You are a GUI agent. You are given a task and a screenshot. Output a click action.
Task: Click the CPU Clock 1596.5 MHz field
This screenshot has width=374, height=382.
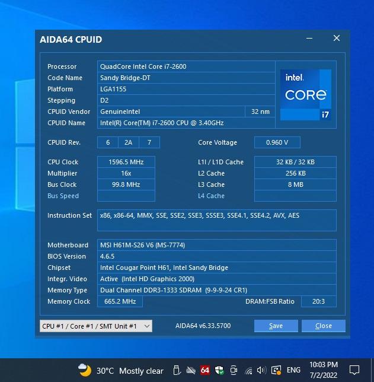[126, 162]
